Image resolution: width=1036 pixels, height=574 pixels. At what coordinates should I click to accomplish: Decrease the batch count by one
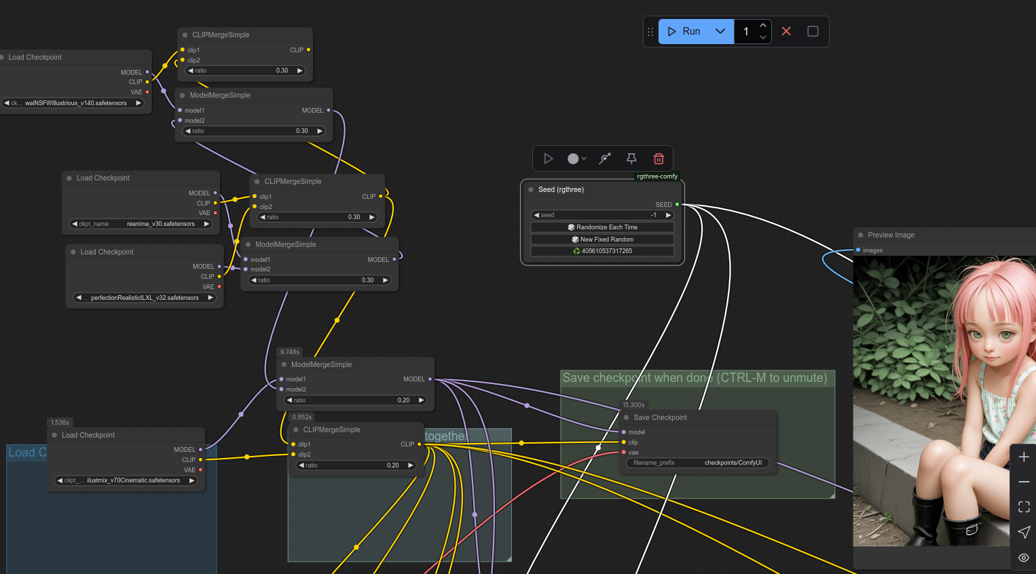click(x=763, y=37)
